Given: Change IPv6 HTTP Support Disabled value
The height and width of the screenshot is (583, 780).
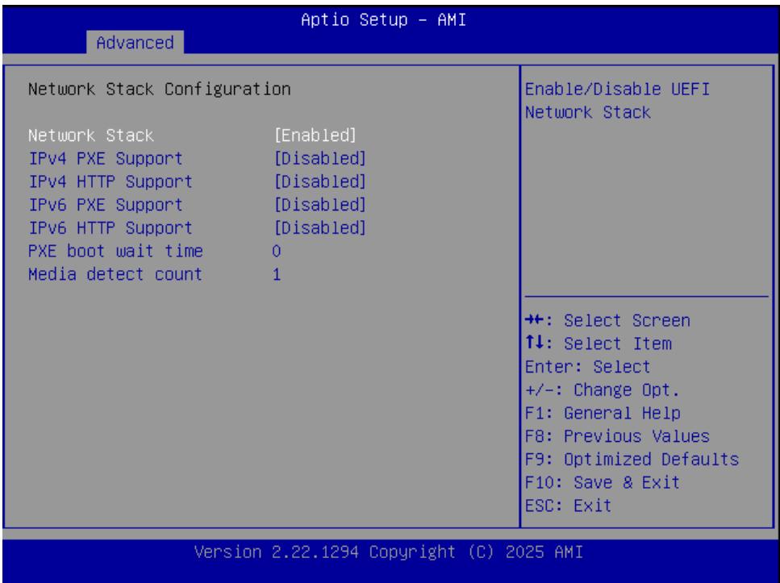Looking at the screenshot, I should tap(320, 228).
